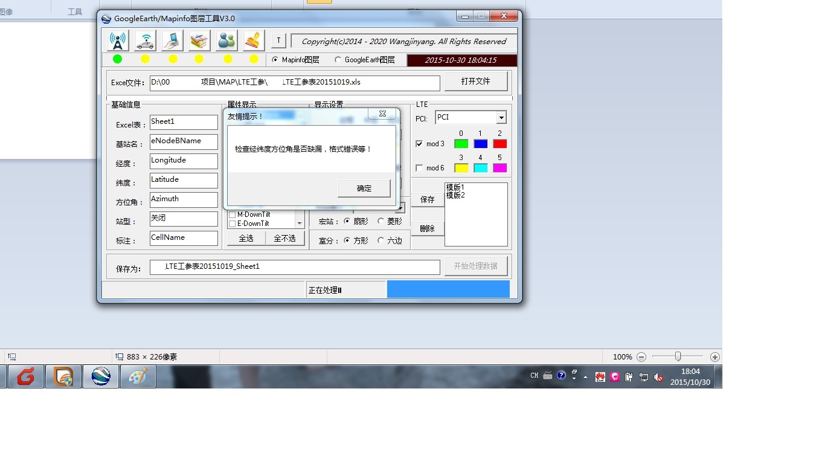This screenshot has height=464, width=825.
Task: Click the 保存为 output name field
Action: pyautogui.click(x=295, y=266)
